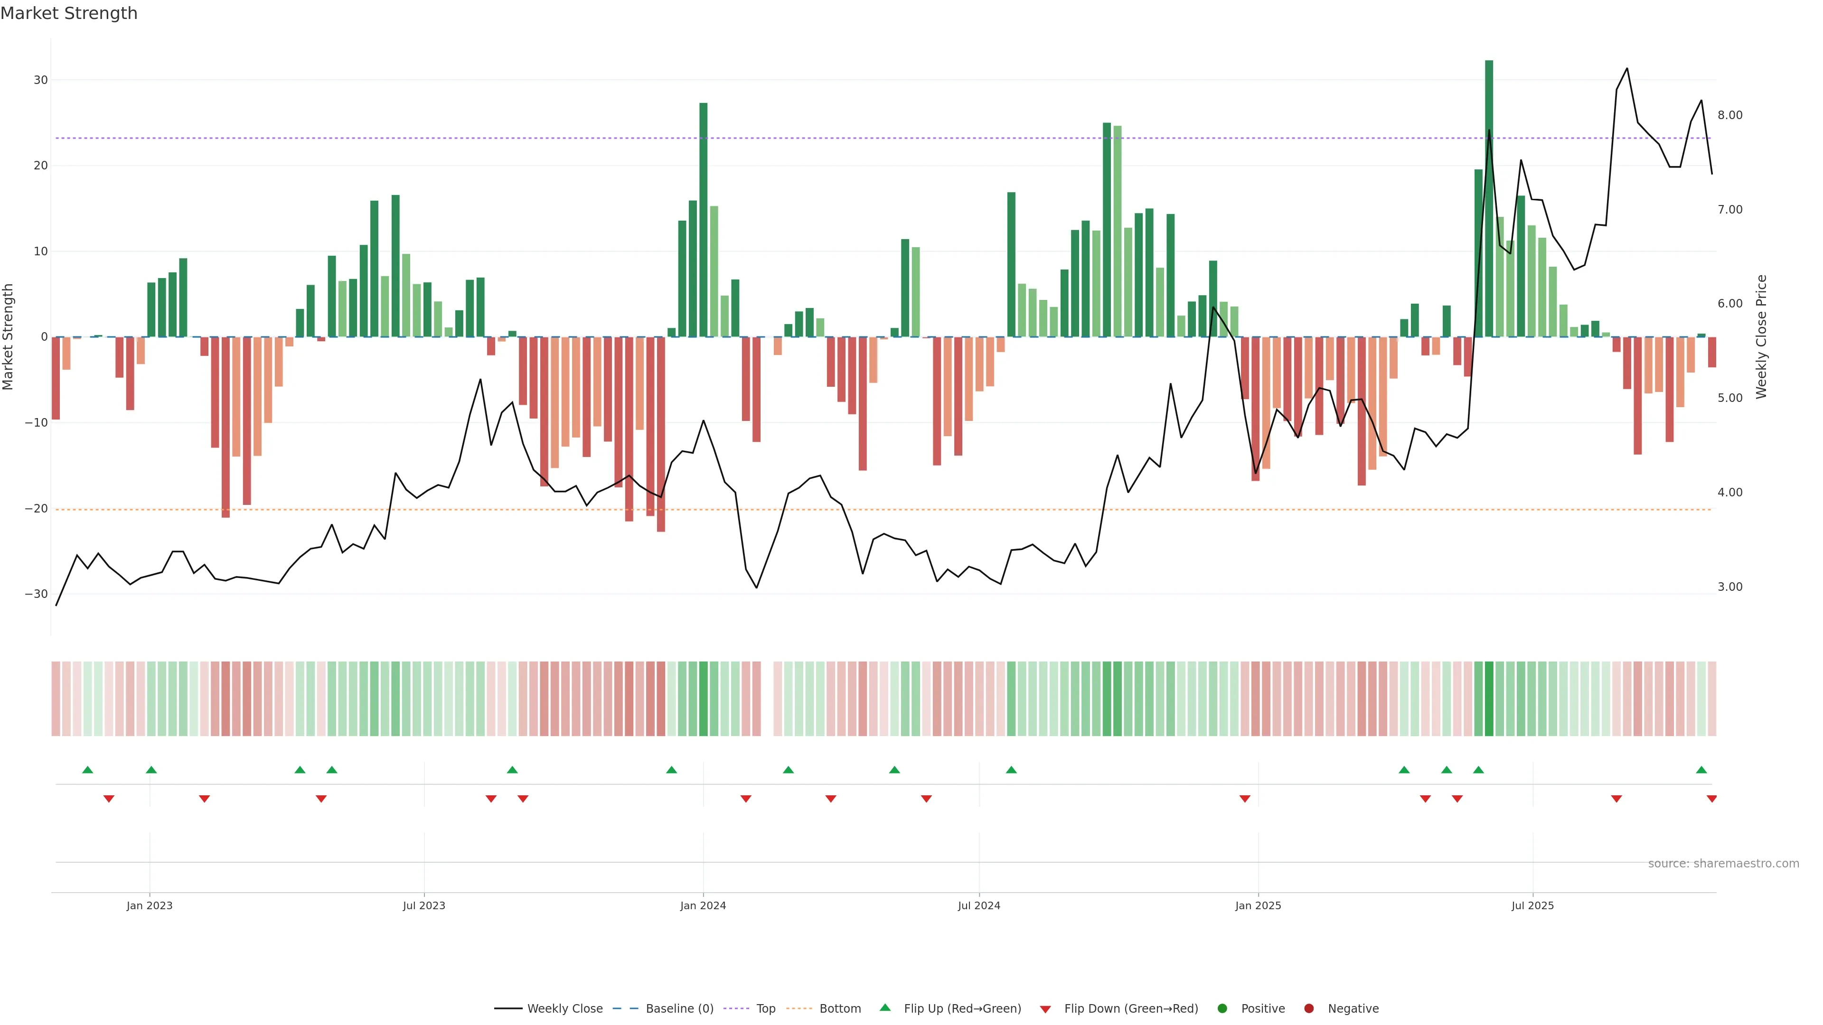The height and width of the screenshot is (1025, 1823).
Task: Click the leftmost red flip-down triangle marker
Action: 109,799
